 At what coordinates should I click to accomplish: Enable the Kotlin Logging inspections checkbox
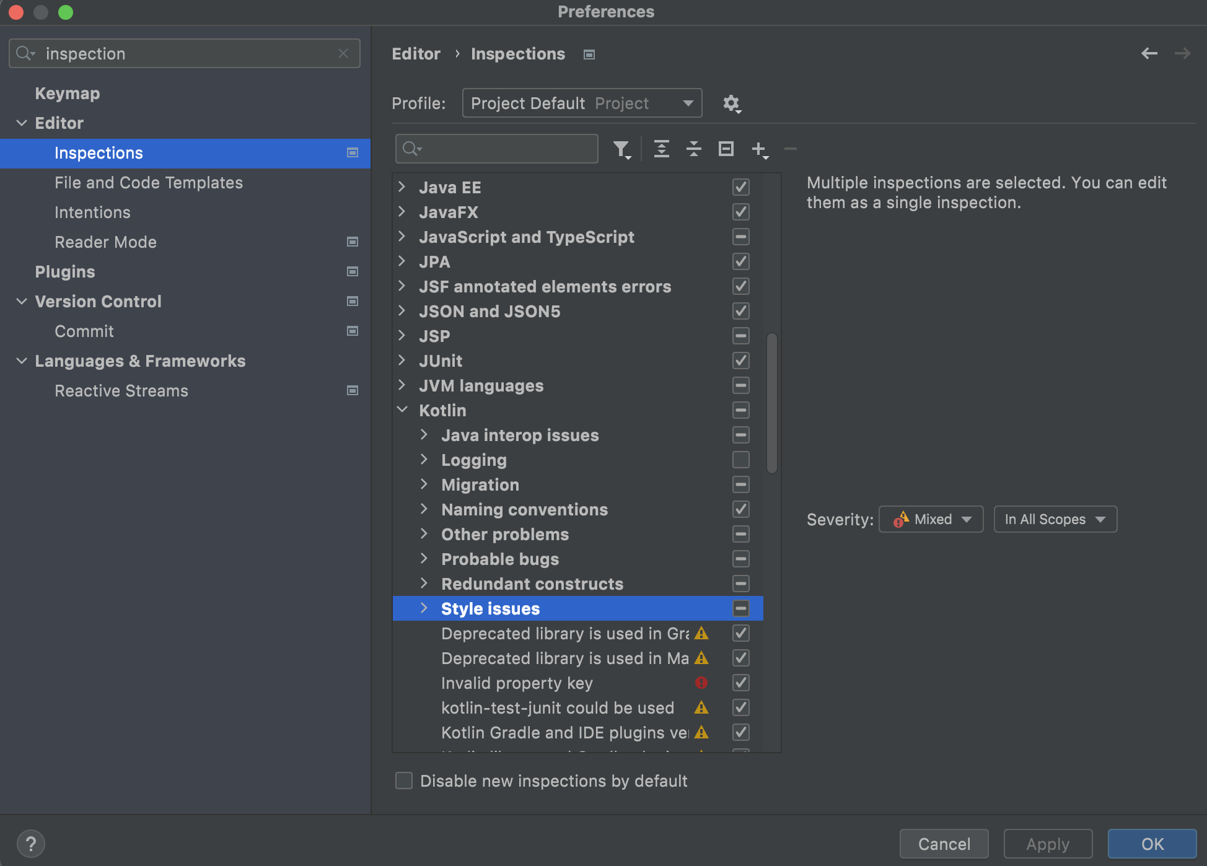point(740,460)
